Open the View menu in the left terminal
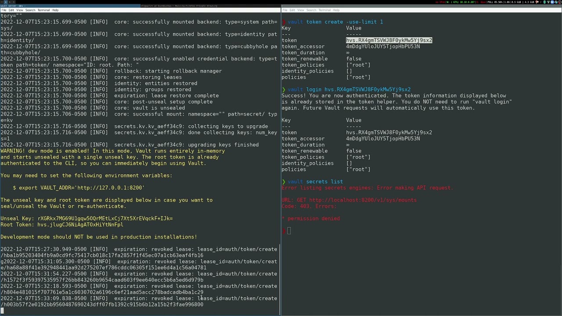 (x=20, y=10)
